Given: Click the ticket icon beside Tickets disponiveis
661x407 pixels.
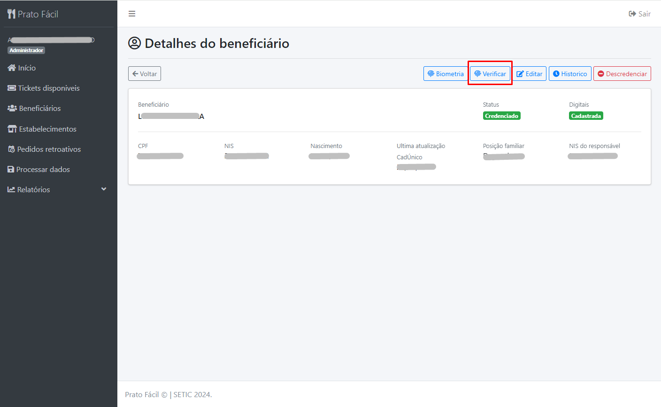Looking at the screenshot, I should (x=12, y=88).
